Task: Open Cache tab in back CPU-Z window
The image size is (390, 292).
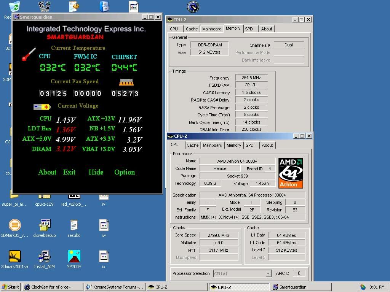Action: tap(192, 29)
